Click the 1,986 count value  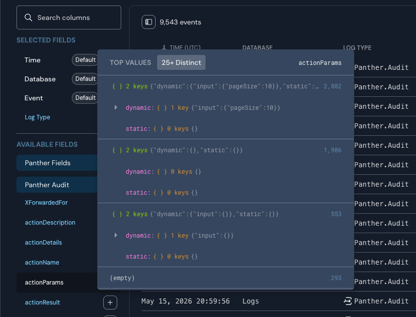332,150
